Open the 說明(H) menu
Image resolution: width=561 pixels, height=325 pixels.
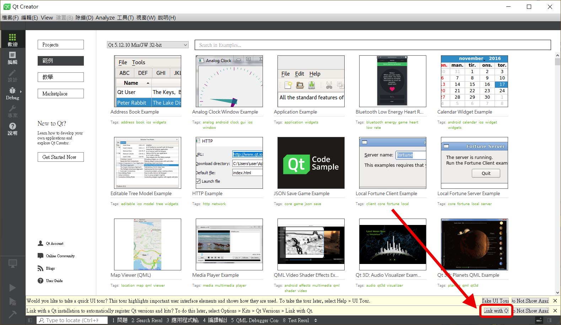pyautogui.click(x=167, y=18)
